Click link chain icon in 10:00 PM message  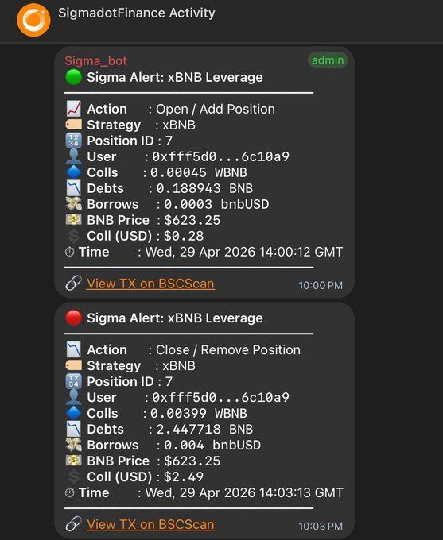tap(73, 283)
